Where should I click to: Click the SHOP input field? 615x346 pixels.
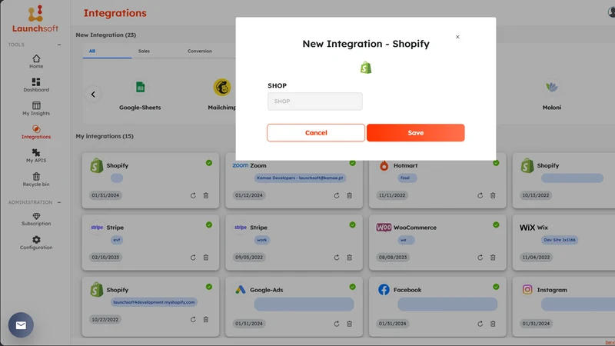(x=315, y=101)
